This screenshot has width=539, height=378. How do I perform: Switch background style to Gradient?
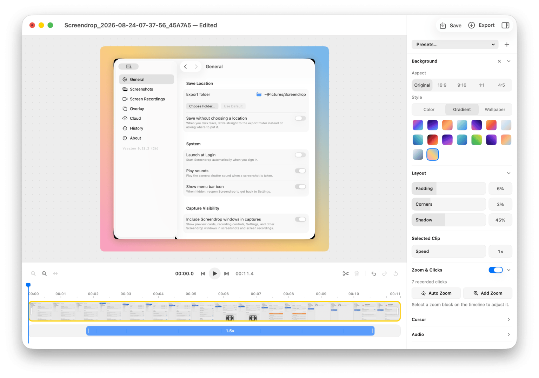(462, 110)
